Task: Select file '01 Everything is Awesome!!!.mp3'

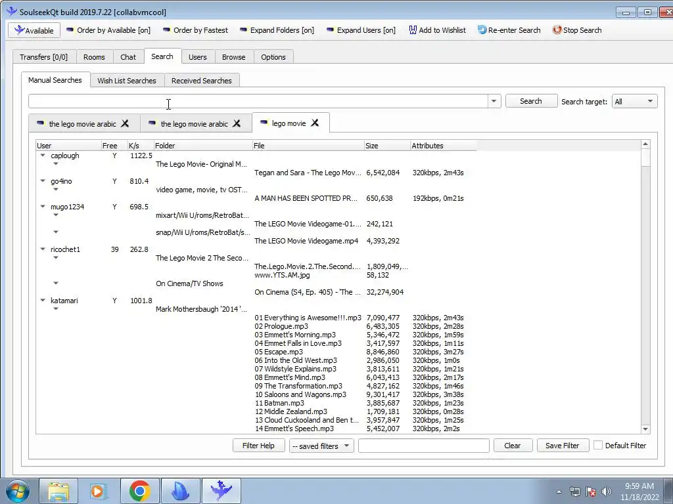Action: tap(308, 318)
